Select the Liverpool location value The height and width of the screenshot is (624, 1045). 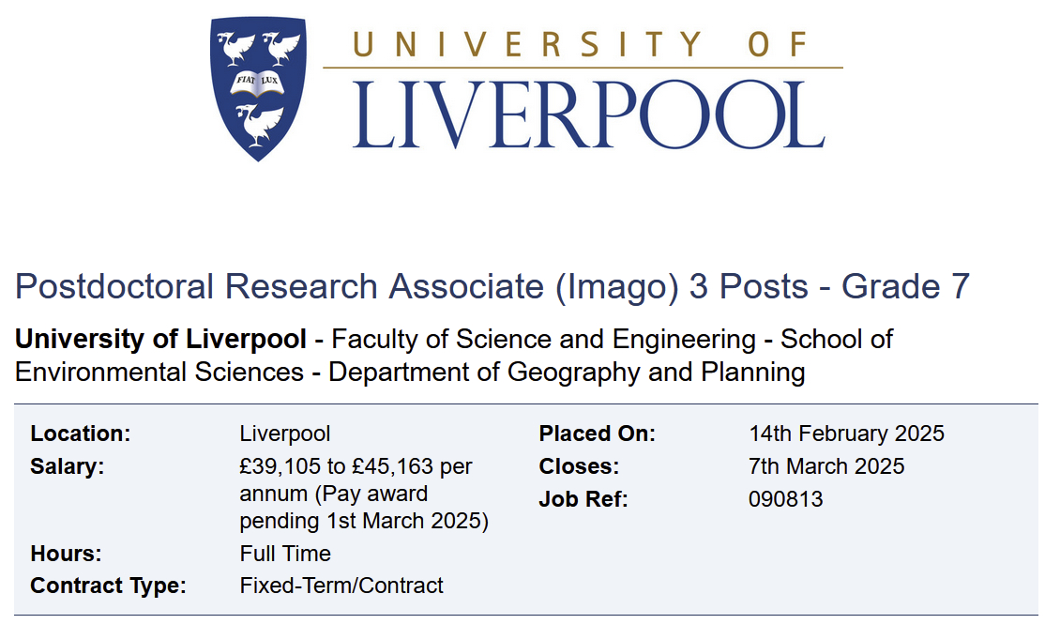click(x=285, y=434)
